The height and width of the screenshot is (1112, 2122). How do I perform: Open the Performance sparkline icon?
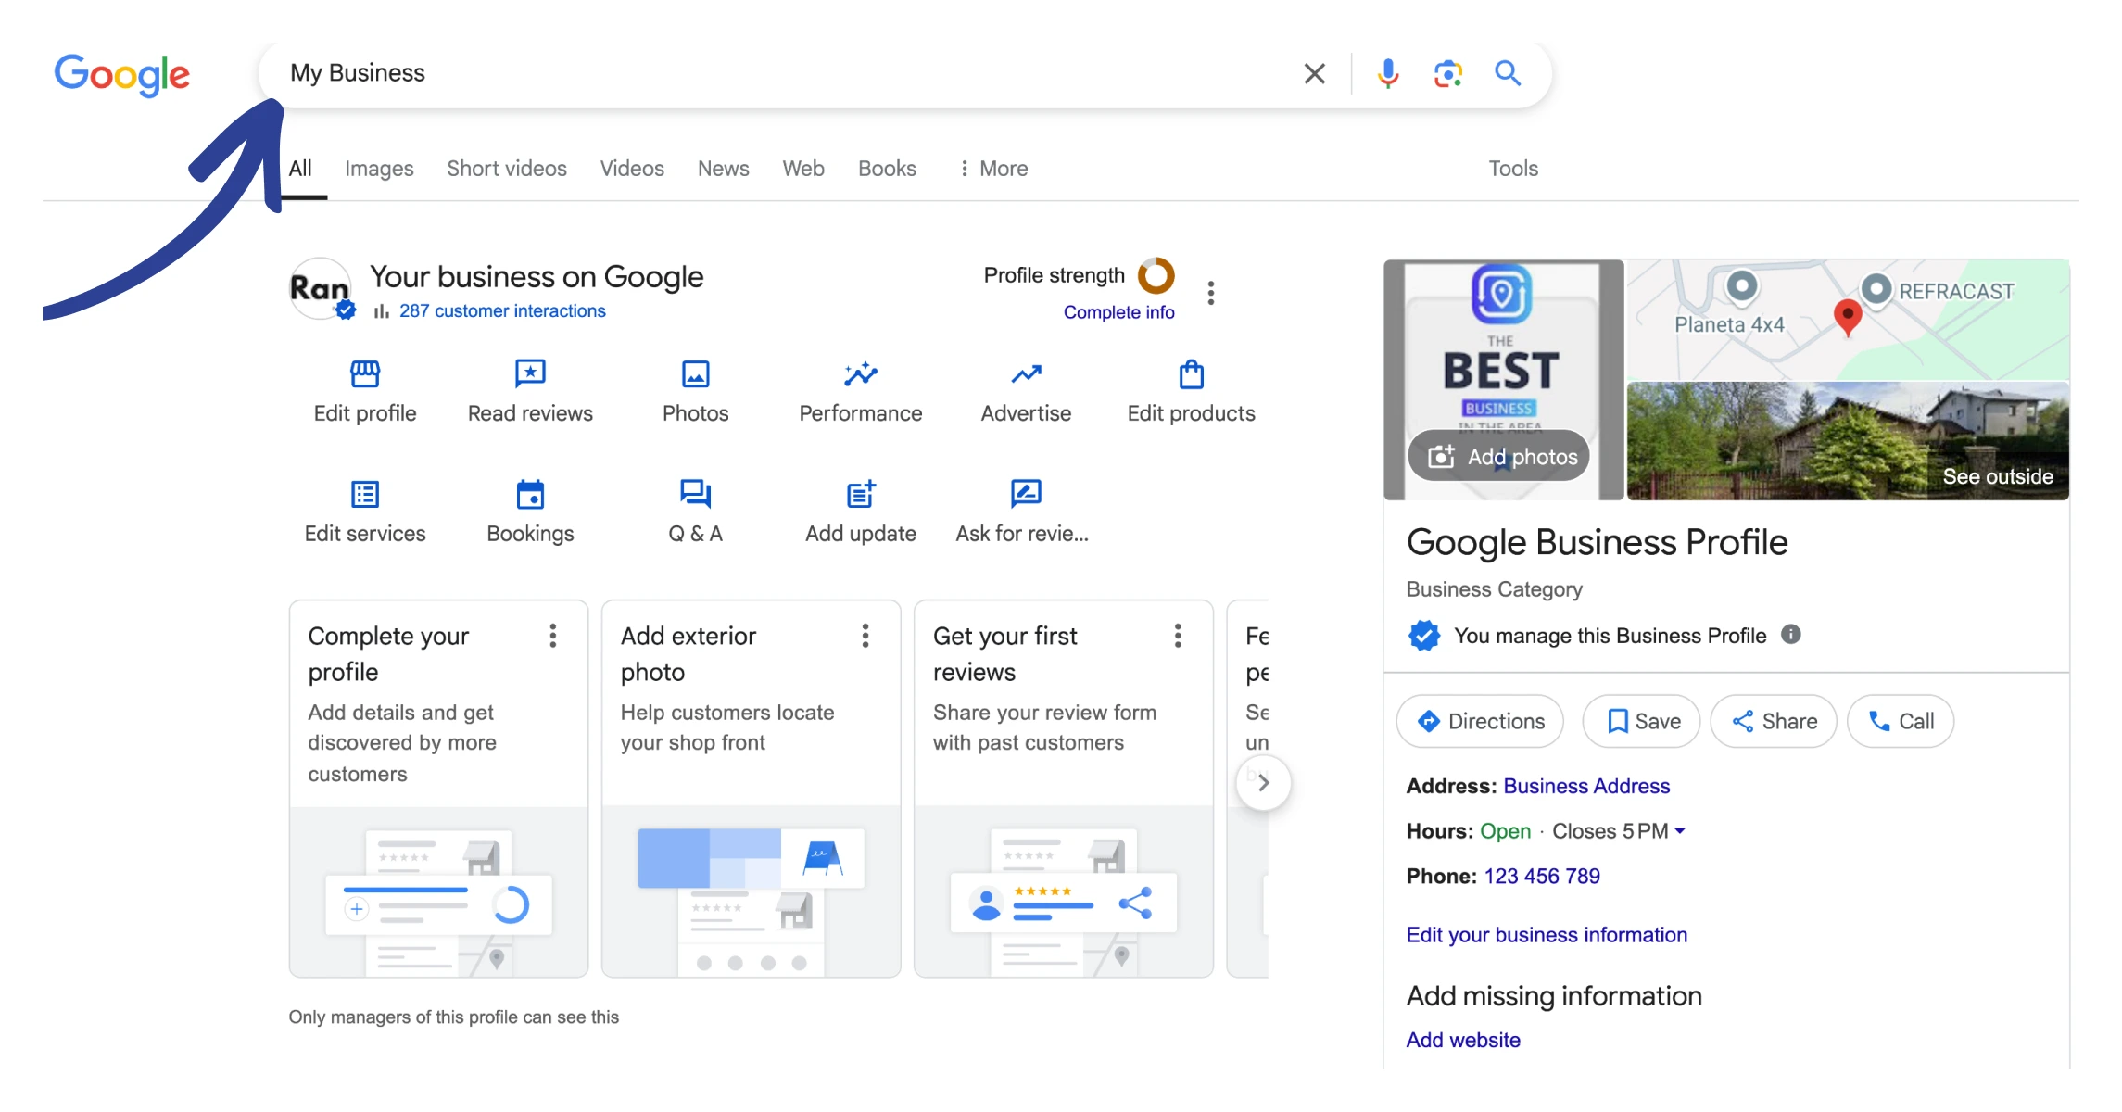coord(860,374)
